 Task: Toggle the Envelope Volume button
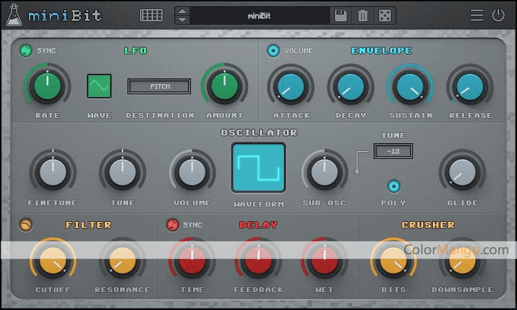(274, 50)
